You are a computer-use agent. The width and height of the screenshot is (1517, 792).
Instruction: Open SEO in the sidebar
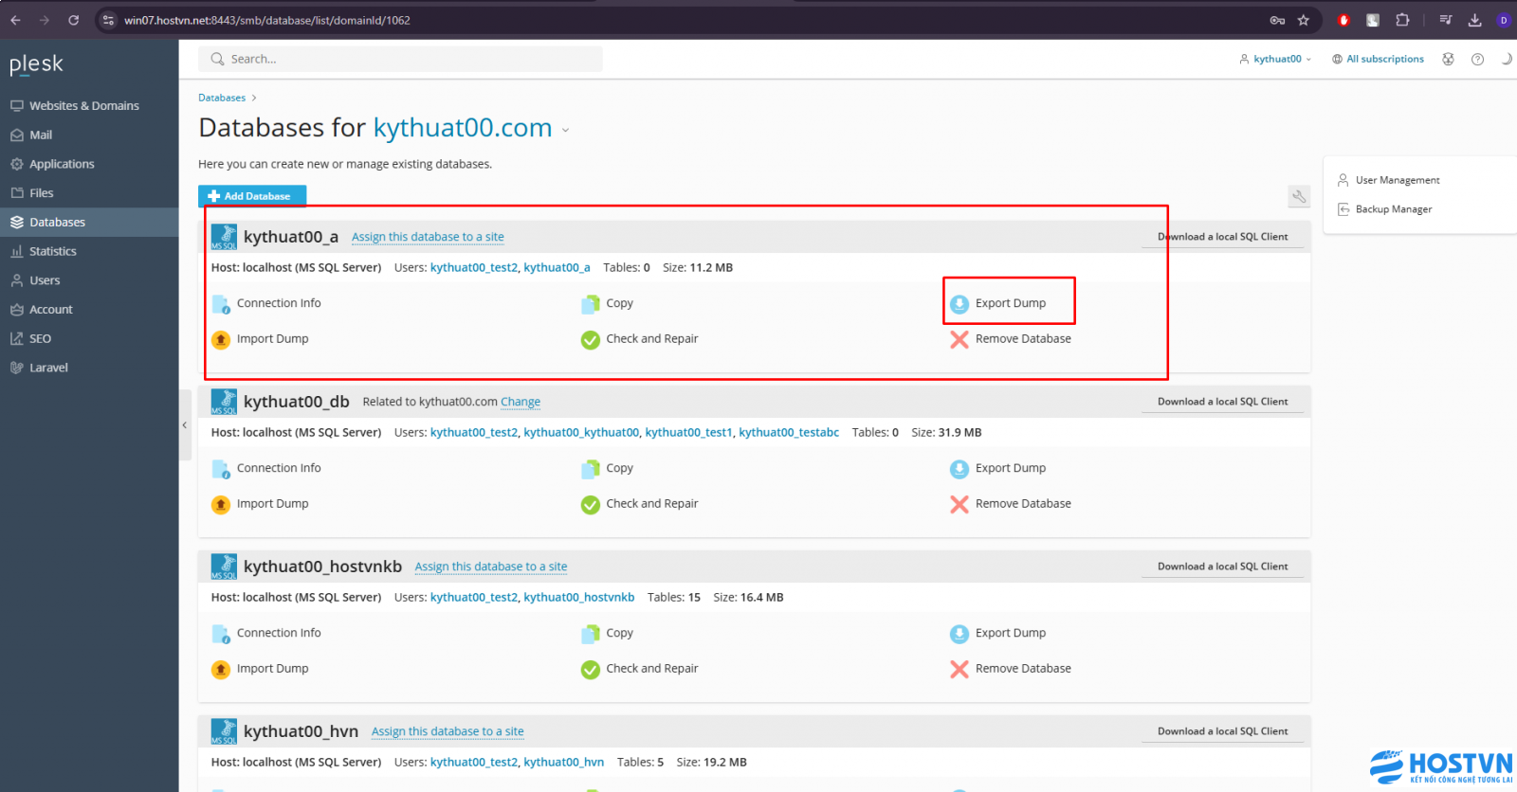pos(89,338)
